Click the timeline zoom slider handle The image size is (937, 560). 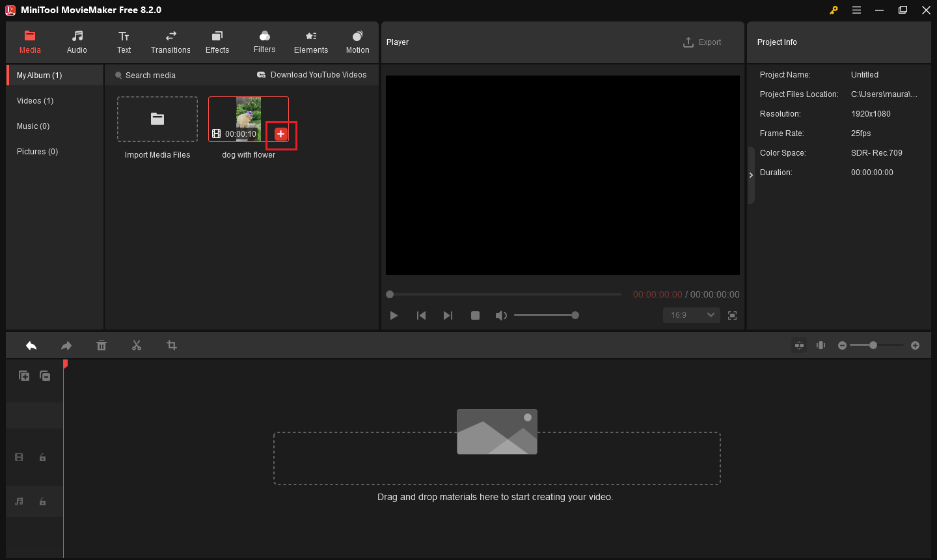coord(873,345)
